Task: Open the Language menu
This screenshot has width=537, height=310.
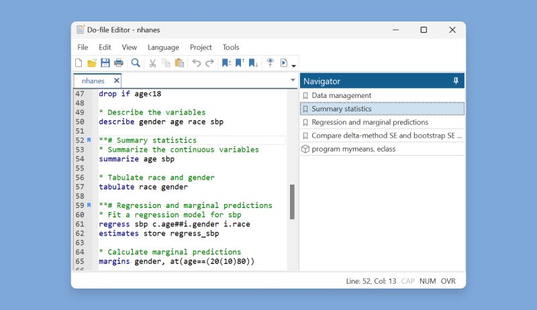Action: click(x=163, y=48)
